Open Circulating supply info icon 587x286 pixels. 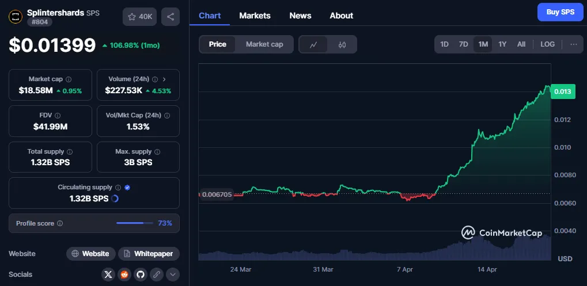118,187
